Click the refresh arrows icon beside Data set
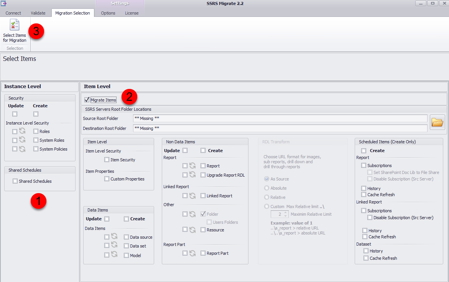 click(114, 245)
